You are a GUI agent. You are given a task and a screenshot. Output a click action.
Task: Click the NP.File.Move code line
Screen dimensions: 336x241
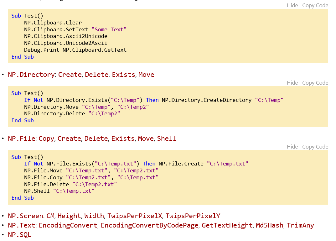pyautogui.click(x=91, y=170)
